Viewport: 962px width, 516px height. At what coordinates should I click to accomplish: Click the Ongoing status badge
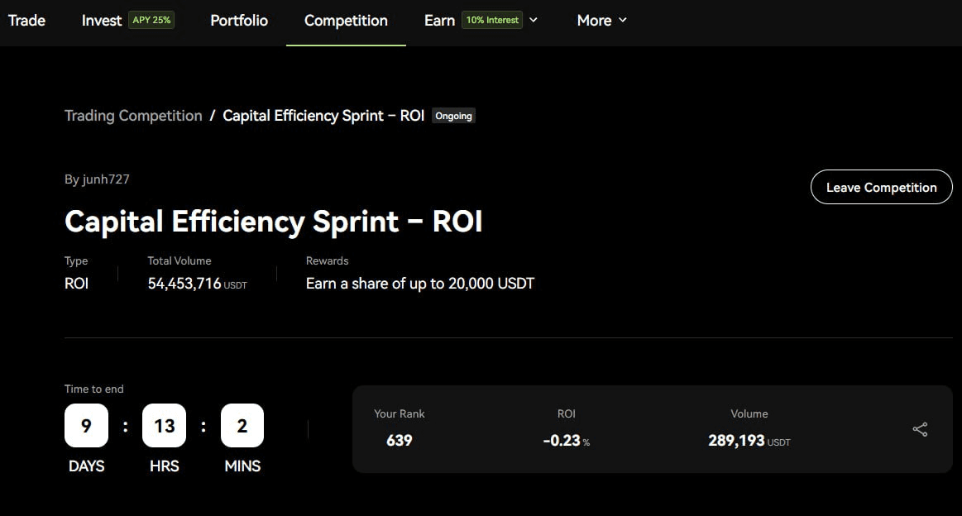pos(453,116)
